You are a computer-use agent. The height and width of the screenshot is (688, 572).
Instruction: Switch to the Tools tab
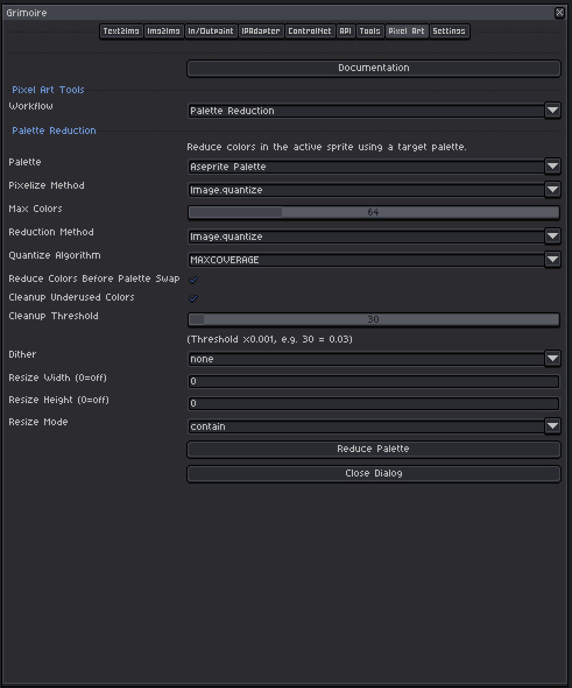coord(370,31)
